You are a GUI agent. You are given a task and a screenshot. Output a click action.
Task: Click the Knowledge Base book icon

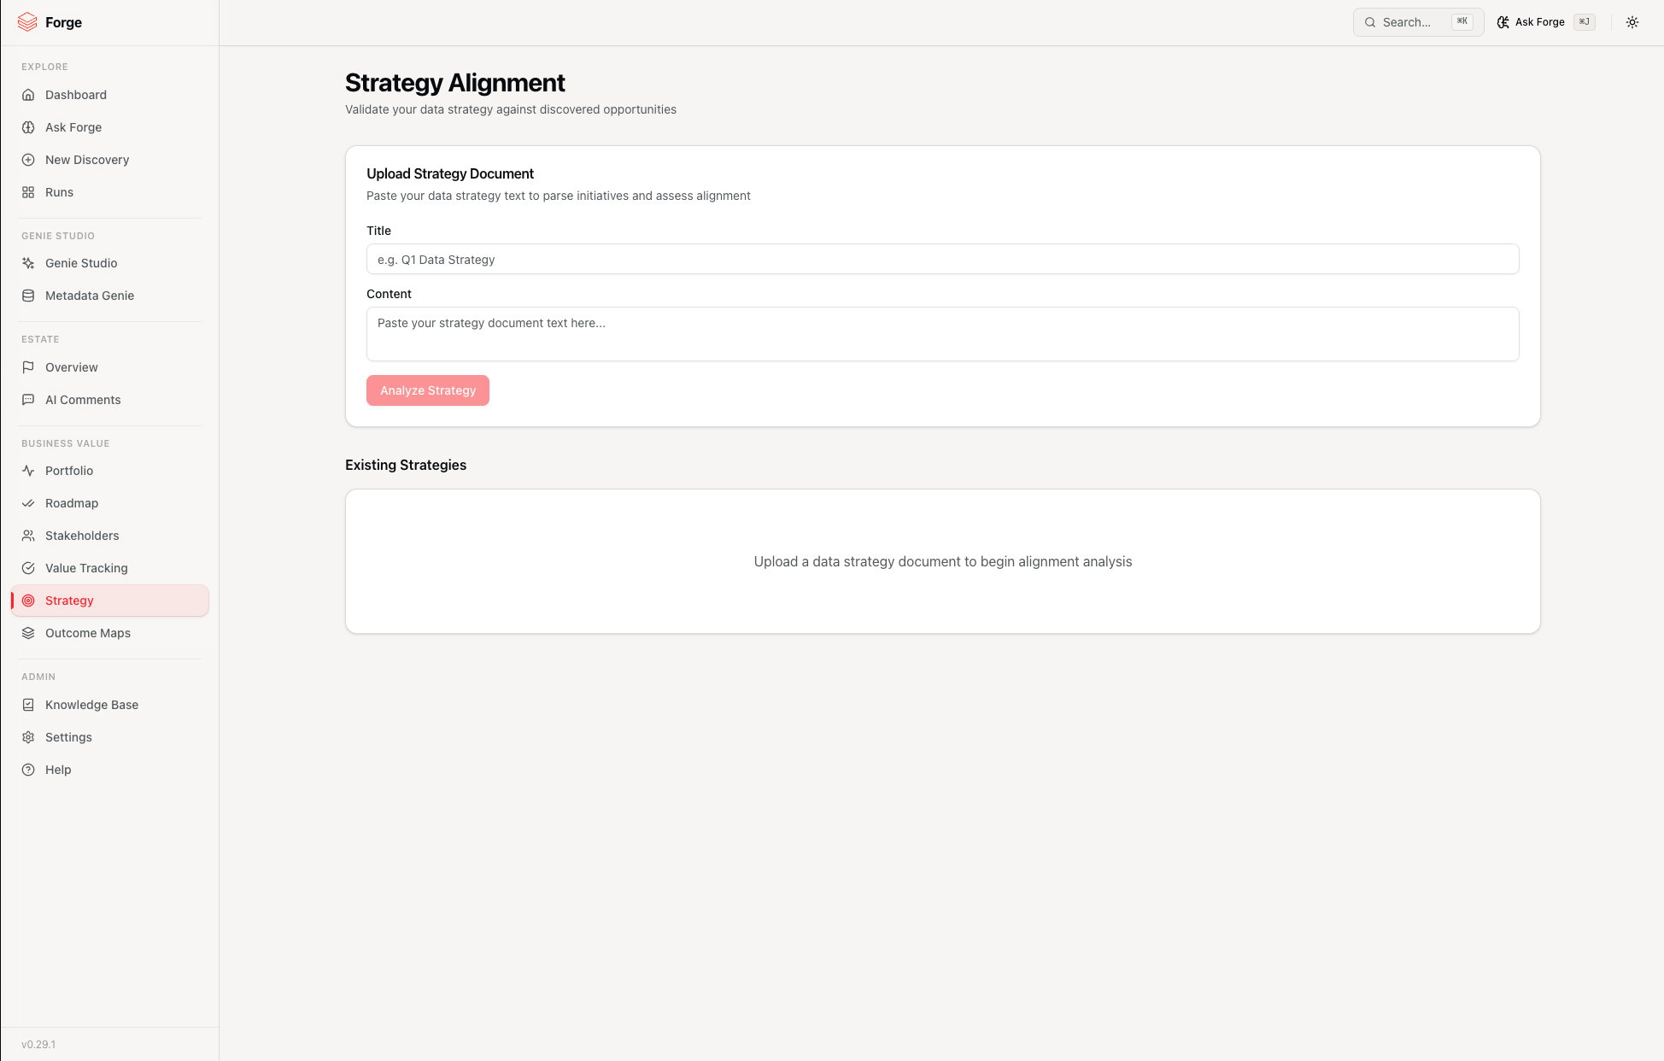[x=28, y=705]
